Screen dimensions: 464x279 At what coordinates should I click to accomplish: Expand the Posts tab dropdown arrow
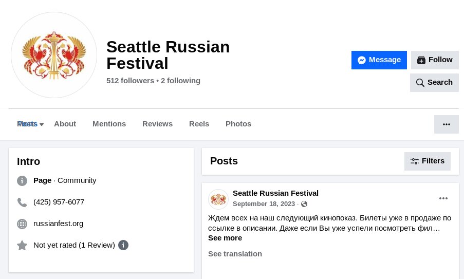42,124
